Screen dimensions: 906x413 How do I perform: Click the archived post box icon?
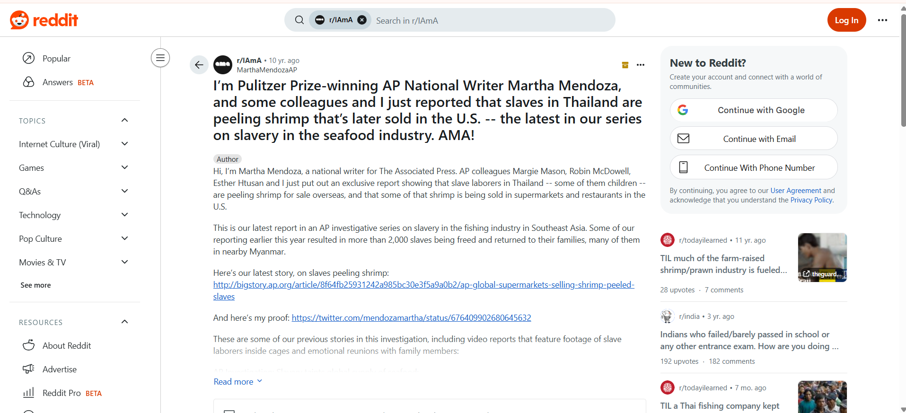coord(625,65)
